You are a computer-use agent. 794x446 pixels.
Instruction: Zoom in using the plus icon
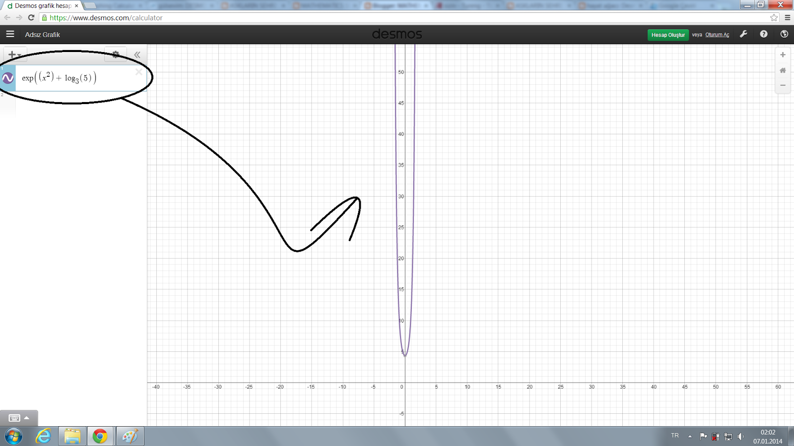coord(782,55)
